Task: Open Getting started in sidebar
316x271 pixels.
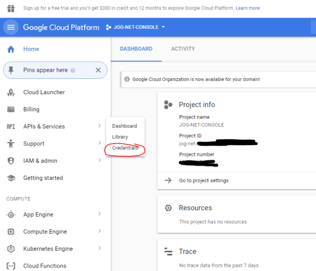Action: [x=43, y=178]
